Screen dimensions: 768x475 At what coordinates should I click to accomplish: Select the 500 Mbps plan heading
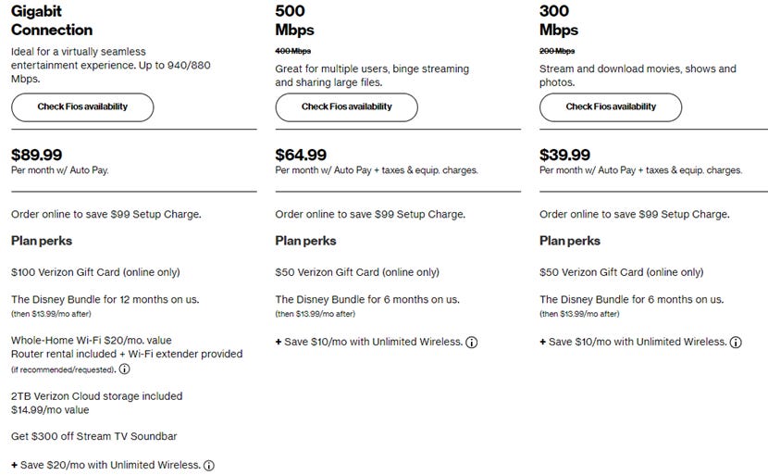point(294,20)
